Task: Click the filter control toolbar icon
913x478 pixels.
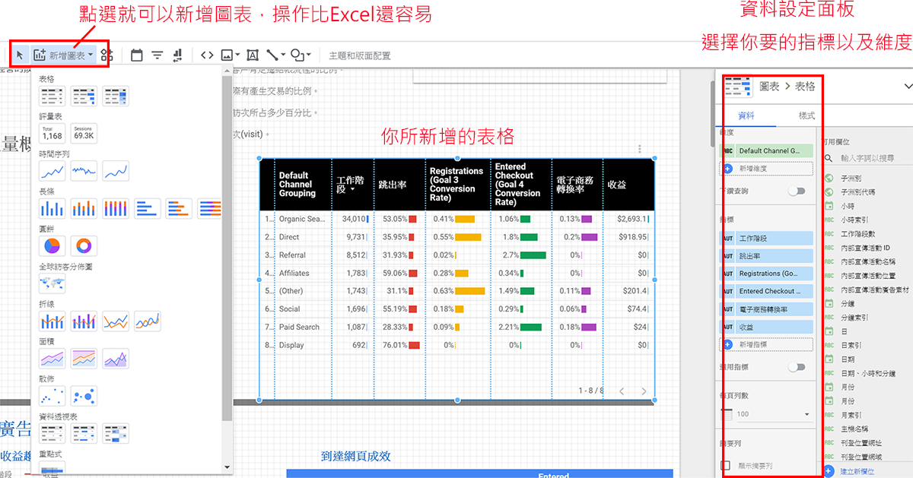Action: click(157, 55)
